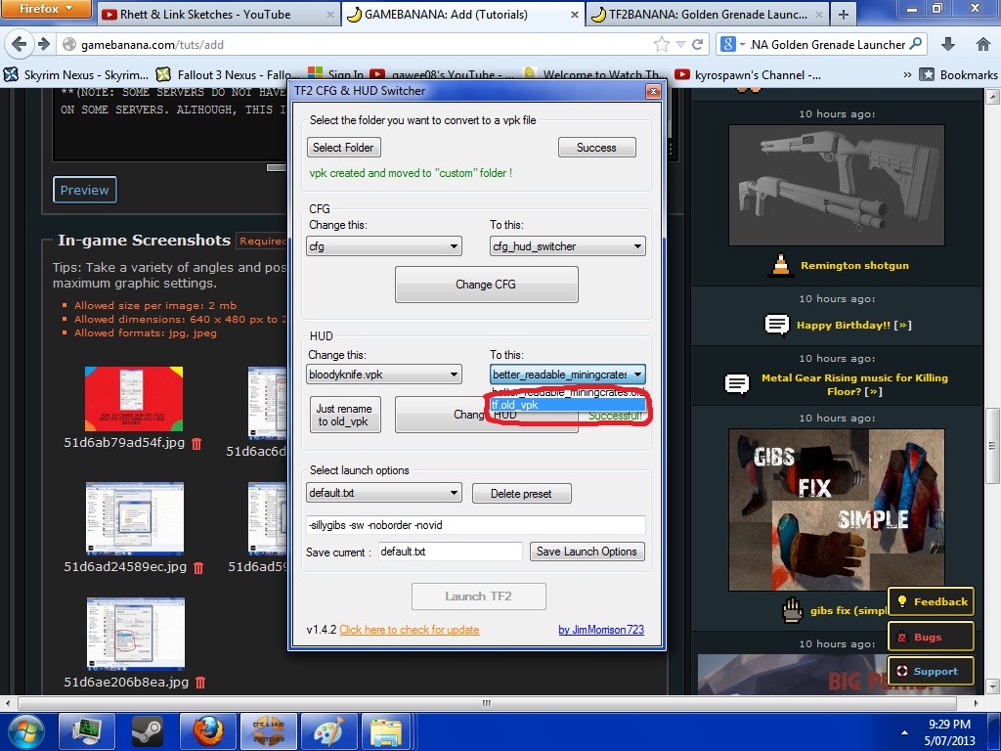Open the Firefox downloads arrow icon
The image size is (1001, 751).
tap(948, 44)
